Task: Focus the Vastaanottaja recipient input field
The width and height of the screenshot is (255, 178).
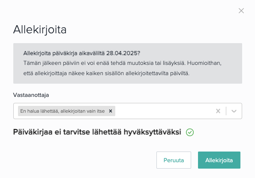Action: pyautogui.click(x=164, y=111)
